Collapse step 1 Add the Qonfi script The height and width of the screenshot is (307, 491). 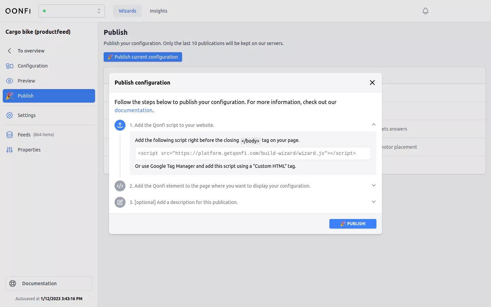tap(374, 125)
